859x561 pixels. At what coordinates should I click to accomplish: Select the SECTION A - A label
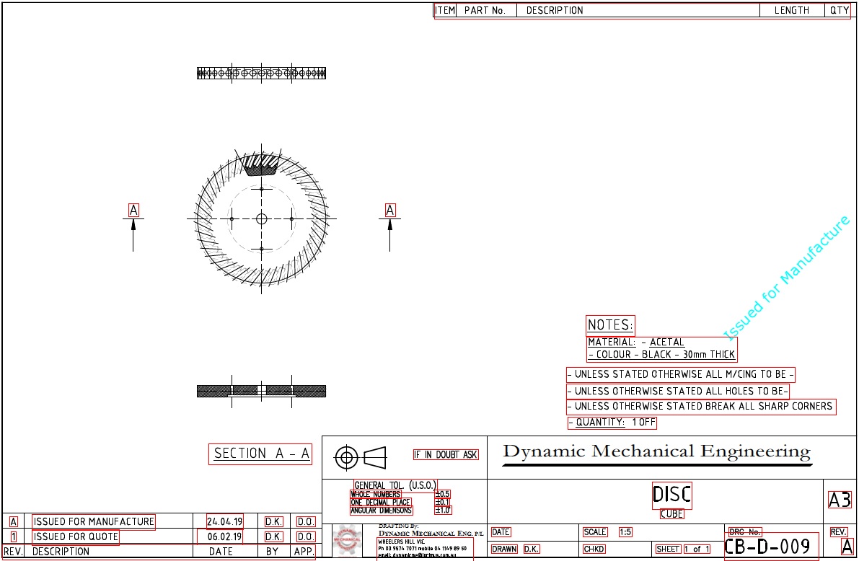point(261,454)
